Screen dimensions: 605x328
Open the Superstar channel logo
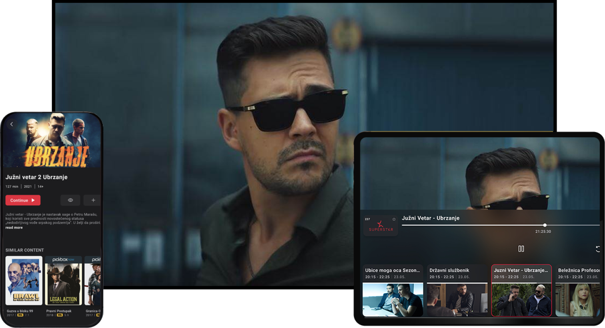[381, 226]
